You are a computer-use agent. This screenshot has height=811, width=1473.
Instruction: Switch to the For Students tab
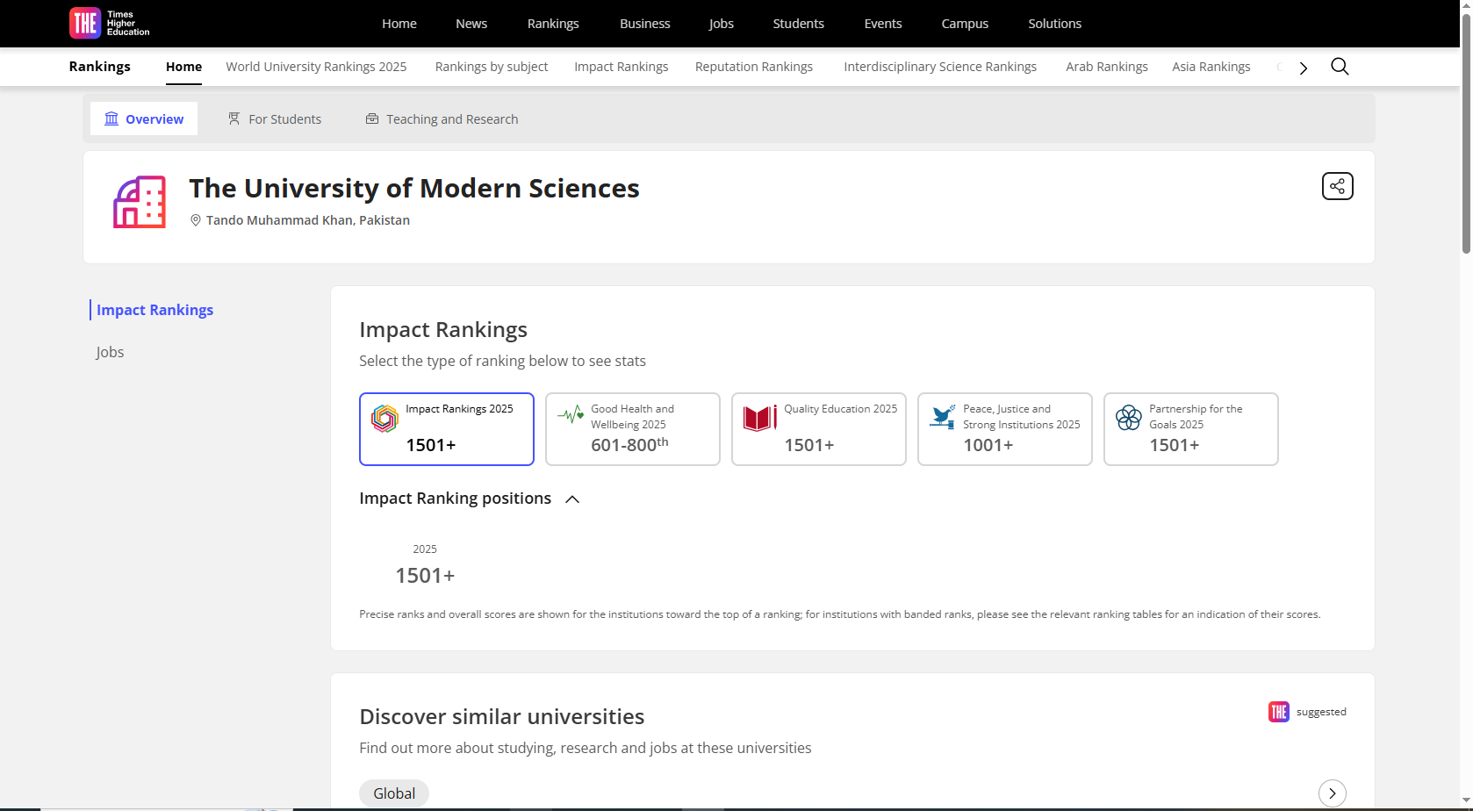pos(275,119)
